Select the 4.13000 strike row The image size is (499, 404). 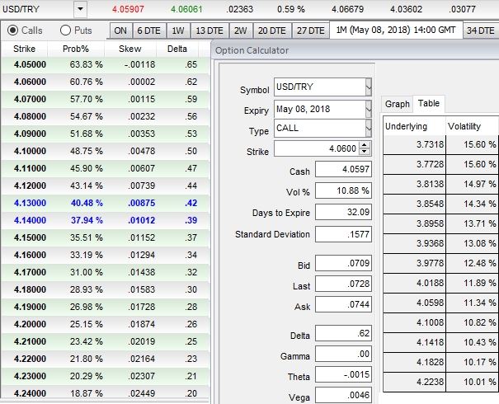click(x=30, y=203)
